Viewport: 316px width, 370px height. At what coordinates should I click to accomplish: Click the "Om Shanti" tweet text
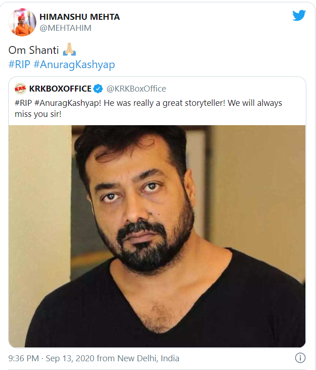pos(33,50)
